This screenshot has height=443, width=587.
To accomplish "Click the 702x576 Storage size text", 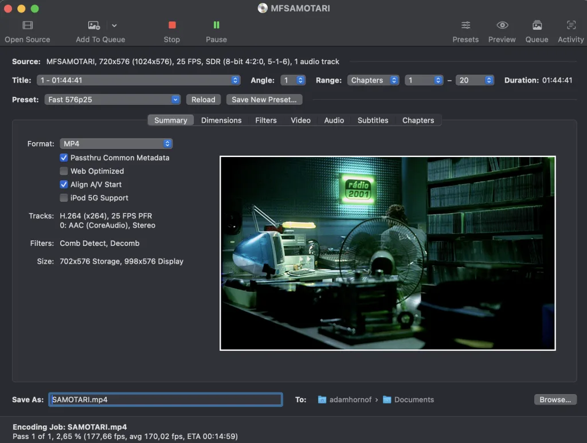I will (x=122, y=261).
